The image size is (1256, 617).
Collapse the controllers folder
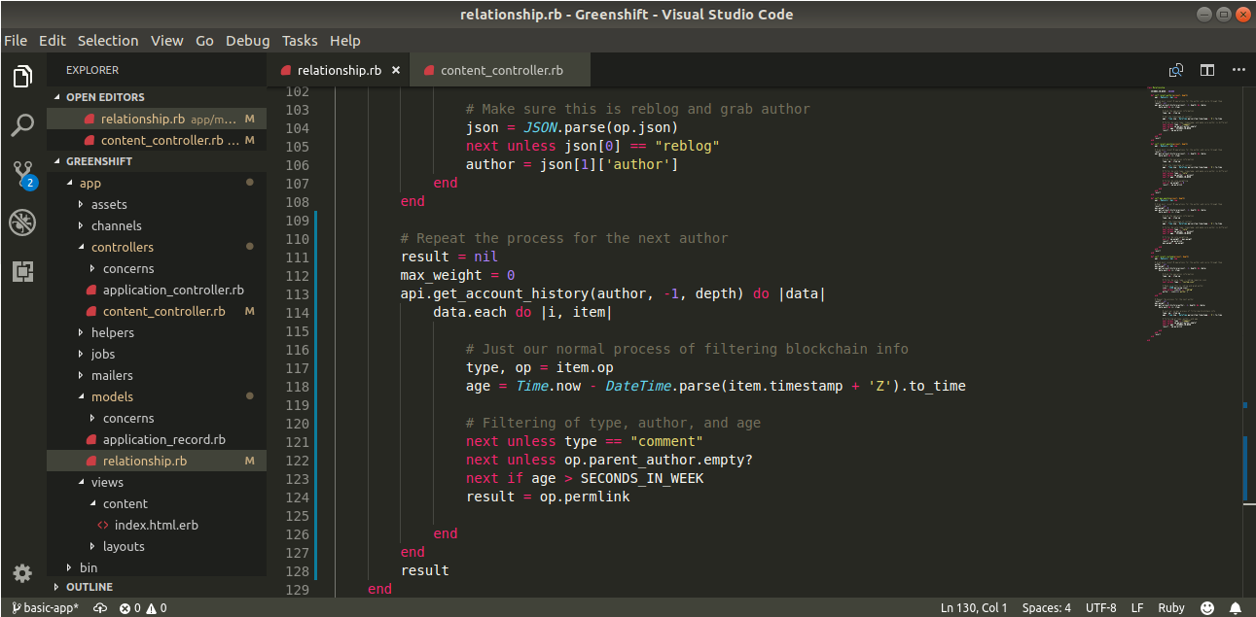click(x=157, y=247)
